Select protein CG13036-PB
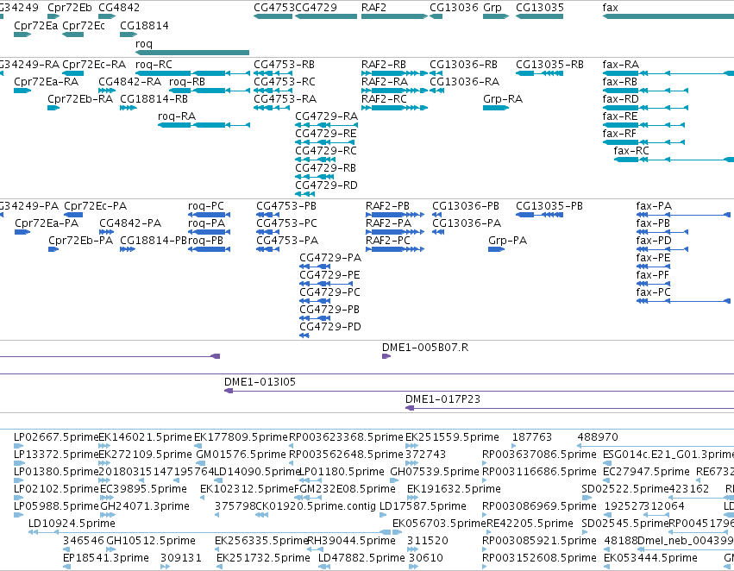The image size is (734, 571). (436, 215)
